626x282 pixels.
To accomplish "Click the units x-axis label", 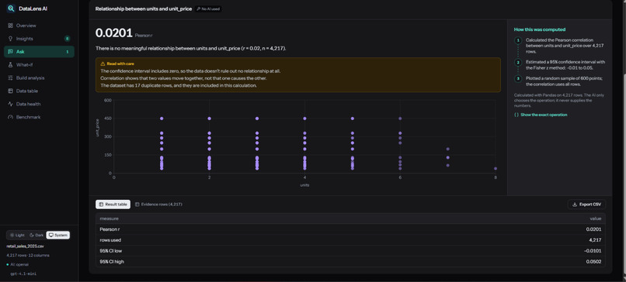I will (304, 185).
